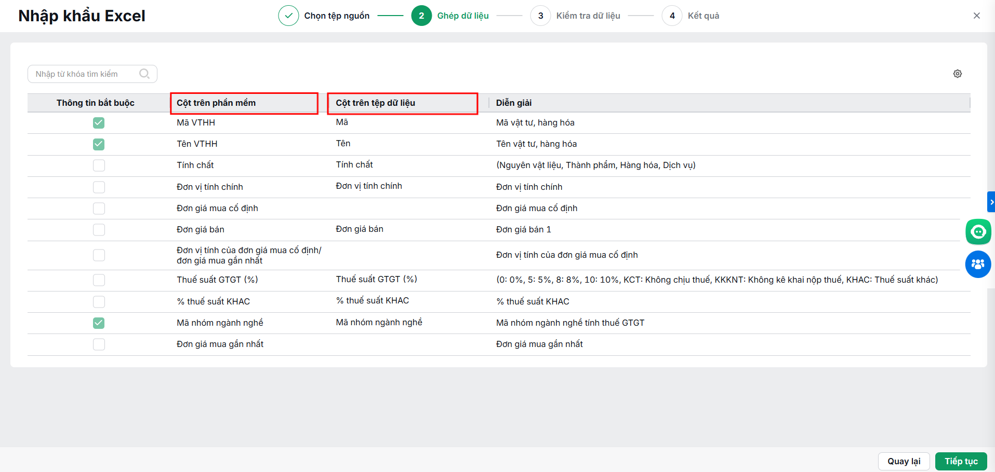Image resolution: width=995 pixels, height=472 pixels.
Task: Open the blue community group icon
Action: click(x=978, y=264)
